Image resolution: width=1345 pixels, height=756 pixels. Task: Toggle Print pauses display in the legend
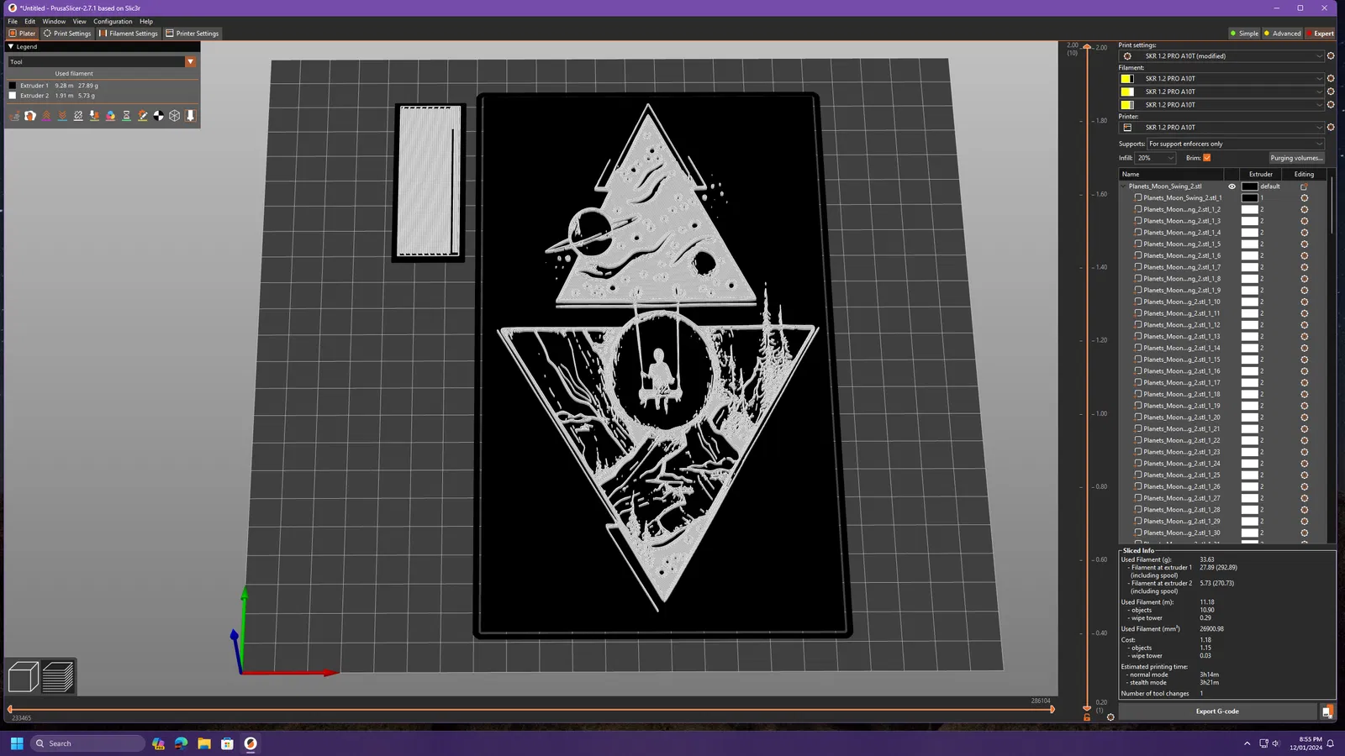tap(126, 116)
